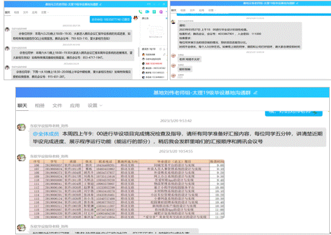
Task: Open the pink schedule table image
Action: click(x=127, y=189)
